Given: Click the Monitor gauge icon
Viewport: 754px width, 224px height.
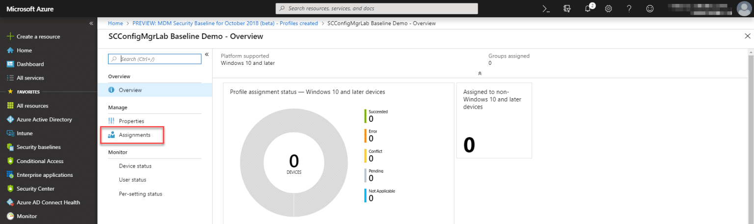Looking at the screenshot, I should [x=10, y=216].
